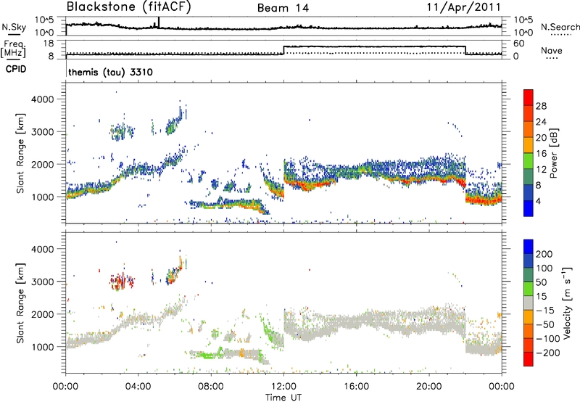Click the light green segment of the velocity colorbar
This screenshot has width=580, height=402.
coord(529,289)
